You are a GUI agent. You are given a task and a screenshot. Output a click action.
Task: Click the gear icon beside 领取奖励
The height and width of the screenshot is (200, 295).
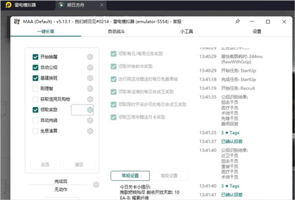coord(90,110)
